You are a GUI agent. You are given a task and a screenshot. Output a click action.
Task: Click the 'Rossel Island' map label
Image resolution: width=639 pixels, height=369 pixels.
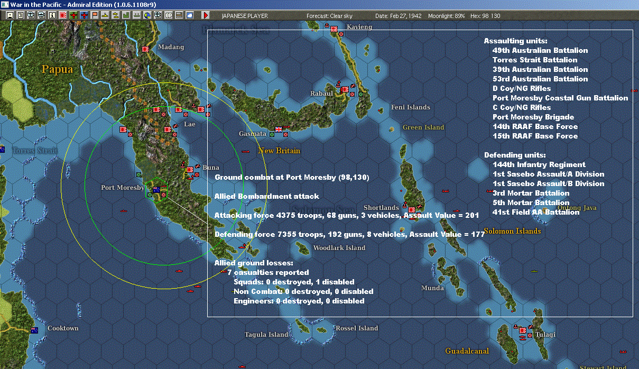click(x=357, y=328)
